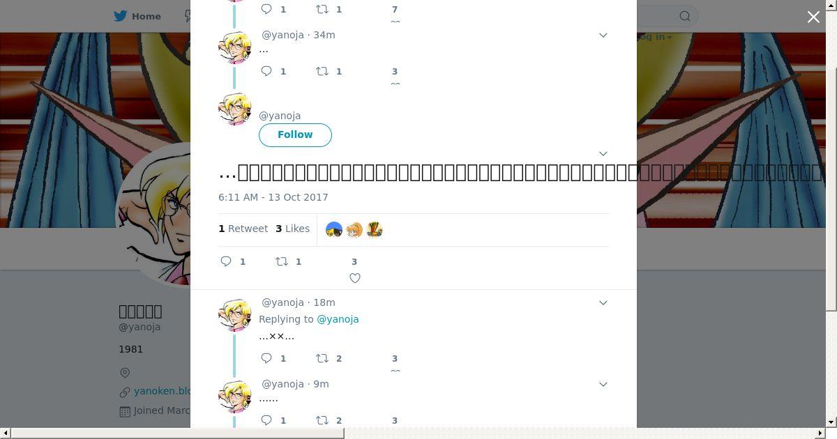837x439 pixels.
Task: Like the main tweet with heart icon
Action: [x=354, y=278]
